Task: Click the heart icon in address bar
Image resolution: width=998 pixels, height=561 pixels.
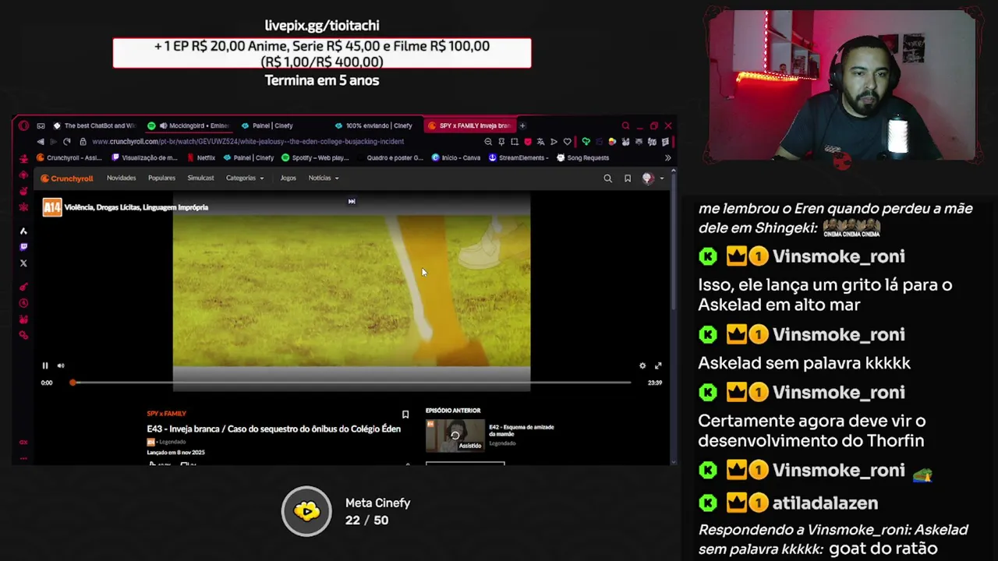Action: coord(567,142)
